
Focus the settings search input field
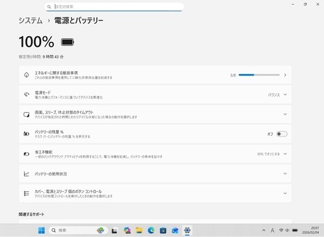tap(114, 7)
